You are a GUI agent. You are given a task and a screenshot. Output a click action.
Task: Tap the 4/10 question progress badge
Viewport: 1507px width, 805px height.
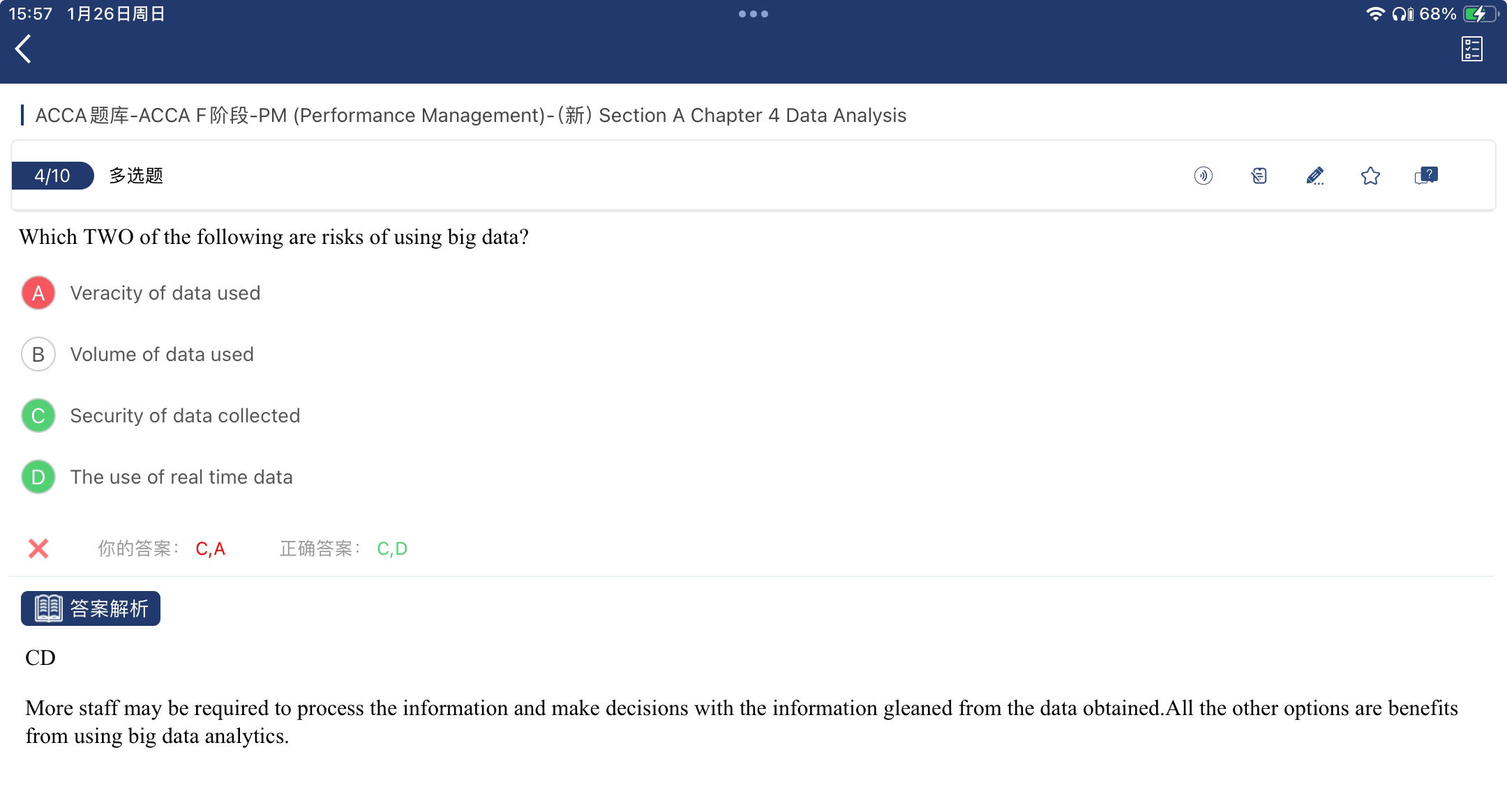click(x=52, y=176)
